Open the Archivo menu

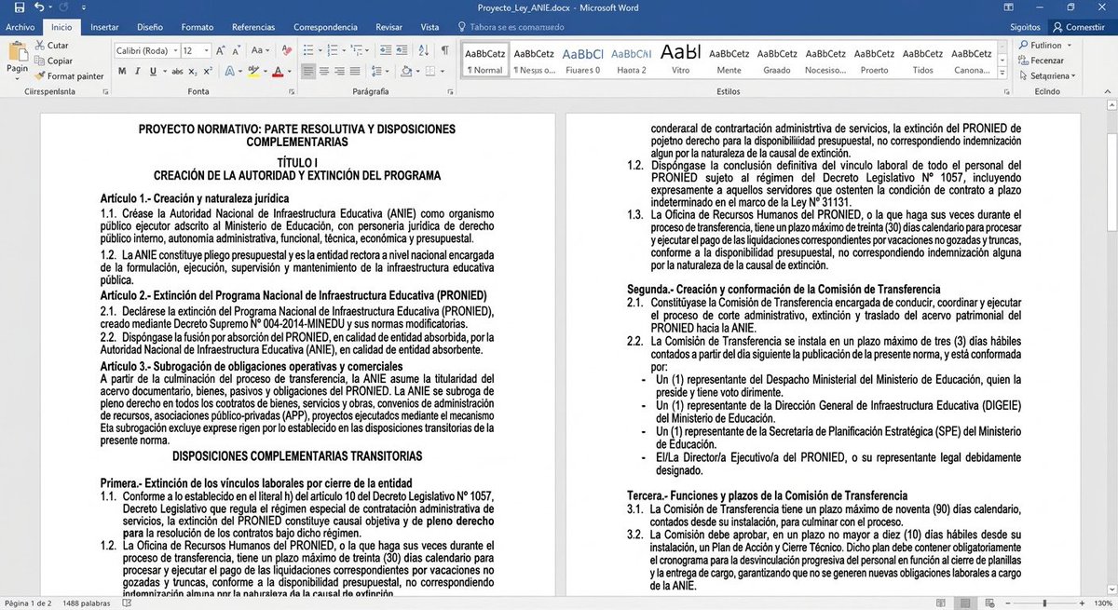20,27
